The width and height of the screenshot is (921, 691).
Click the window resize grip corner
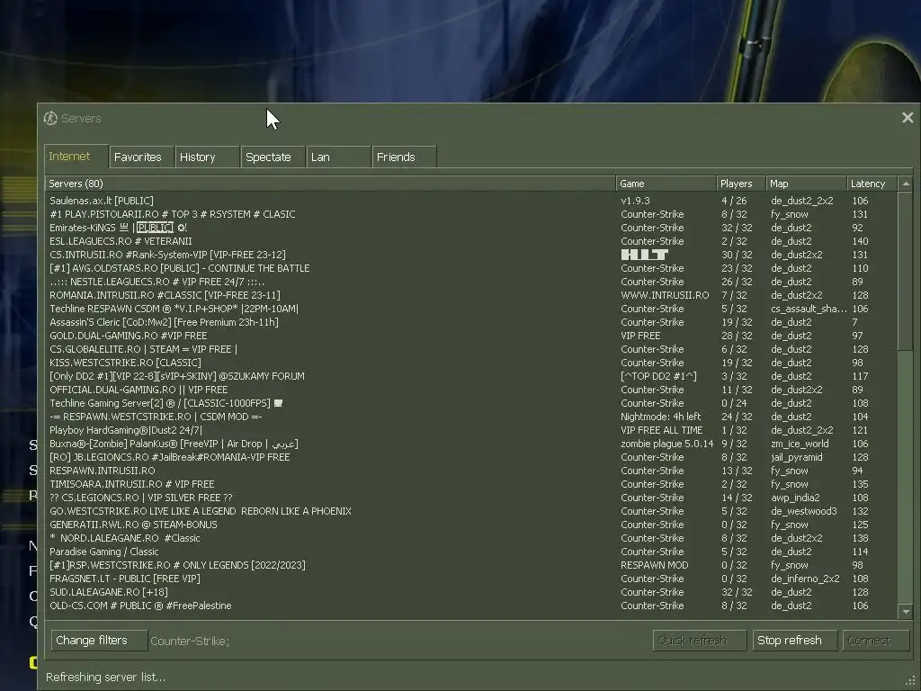[912, 682]
